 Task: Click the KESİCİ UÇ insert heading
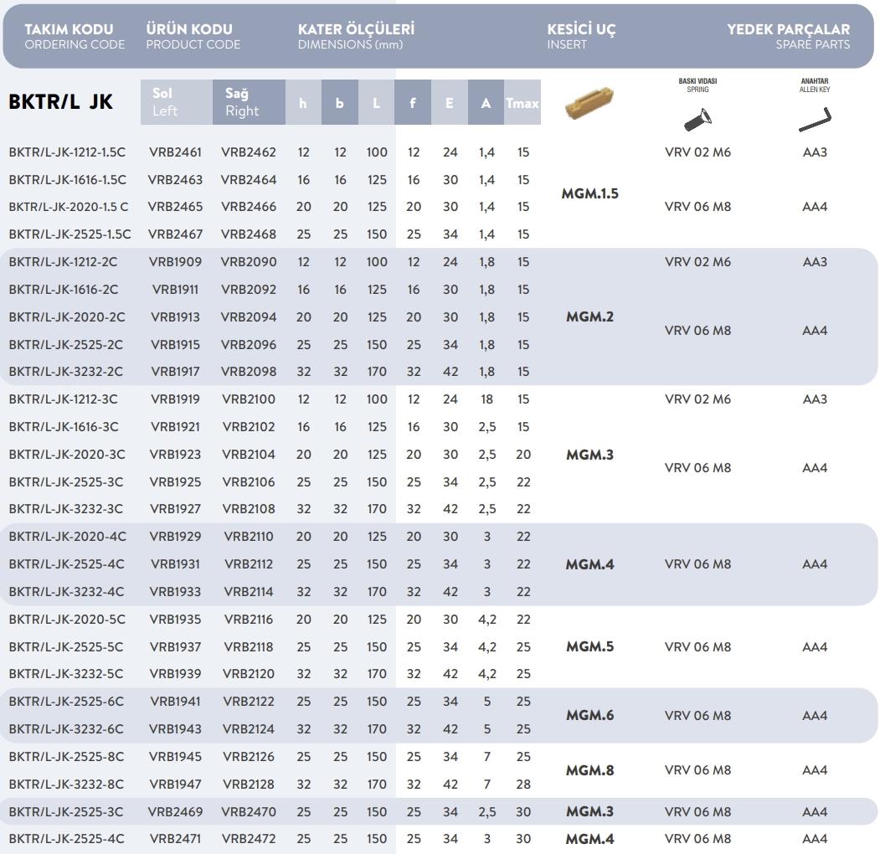581,36
